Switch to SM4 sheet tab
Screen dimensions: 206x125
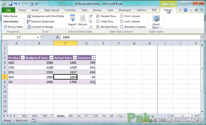(x=34, y=116)
